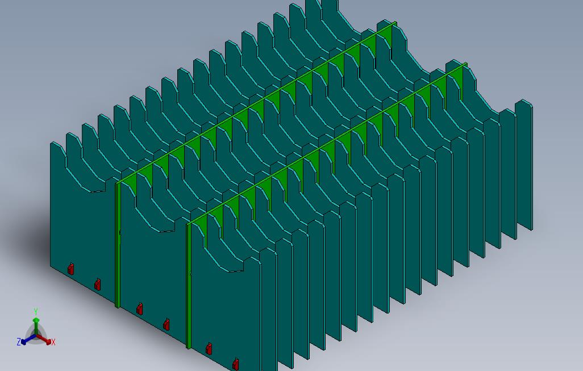Click the green Y axis of the orientation triad
The image size is (583, 371).
[x=36, y=325]
